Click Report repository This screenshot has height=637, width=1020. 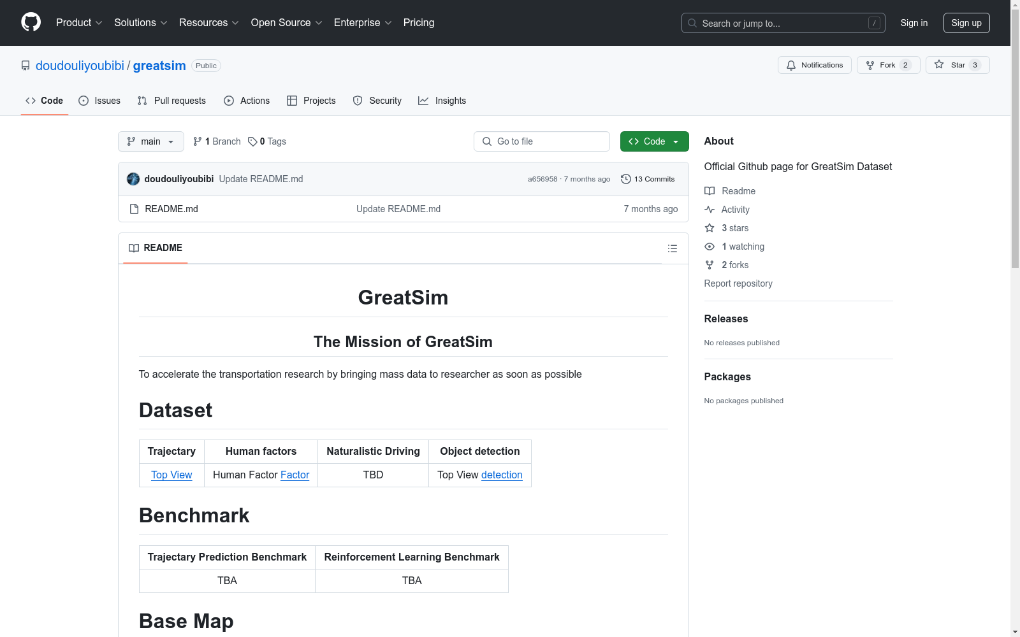(x=738, y=283)
